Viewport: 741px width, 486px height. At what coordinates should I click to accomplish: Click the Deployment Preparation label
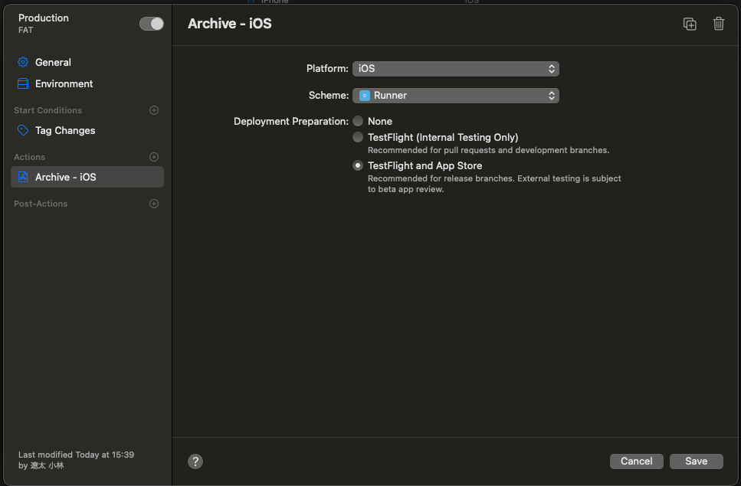(290, 122)
